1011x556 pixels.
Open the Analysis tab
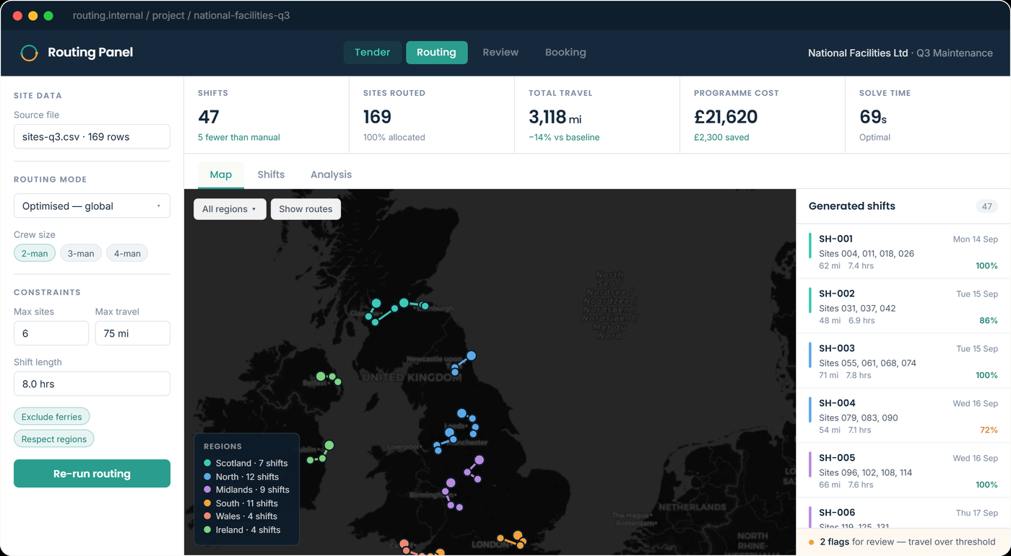coord(331,175)
